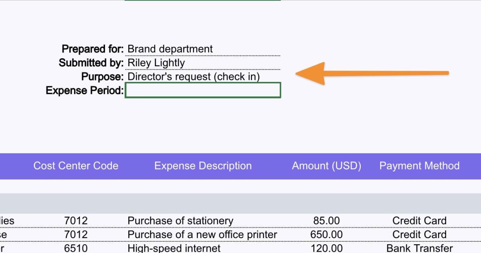Select the Amount (USD) column header

click(x=327, y=165)
